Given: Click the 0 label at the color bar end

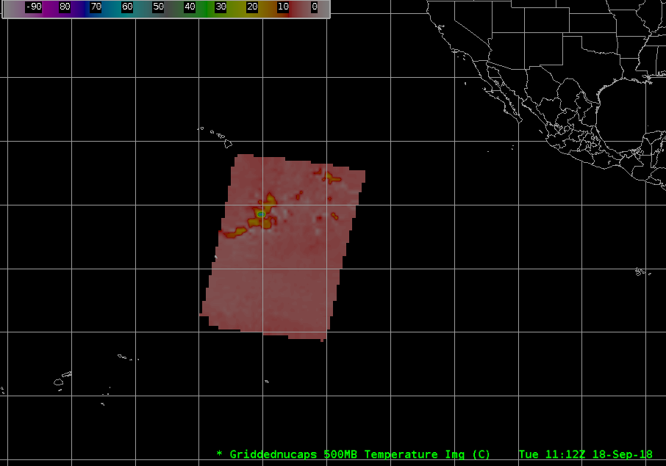Looking at the screenshot, I should tap(315, 7).
